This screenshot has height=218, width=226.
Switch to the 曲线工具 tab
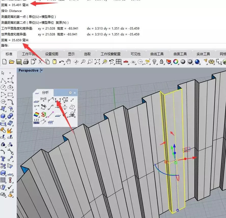(157, 54)
